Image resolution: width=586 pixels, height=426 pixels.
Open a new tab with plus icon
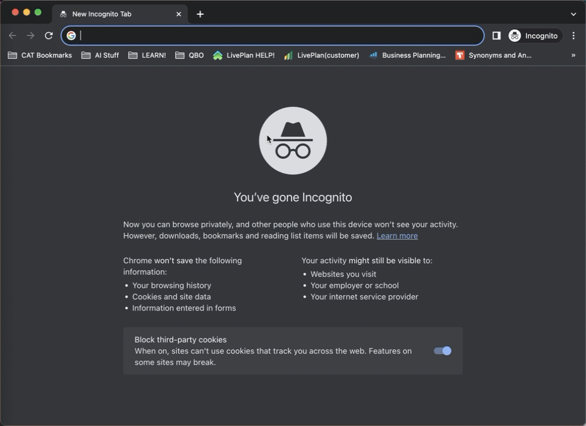[x=200, y=14]
